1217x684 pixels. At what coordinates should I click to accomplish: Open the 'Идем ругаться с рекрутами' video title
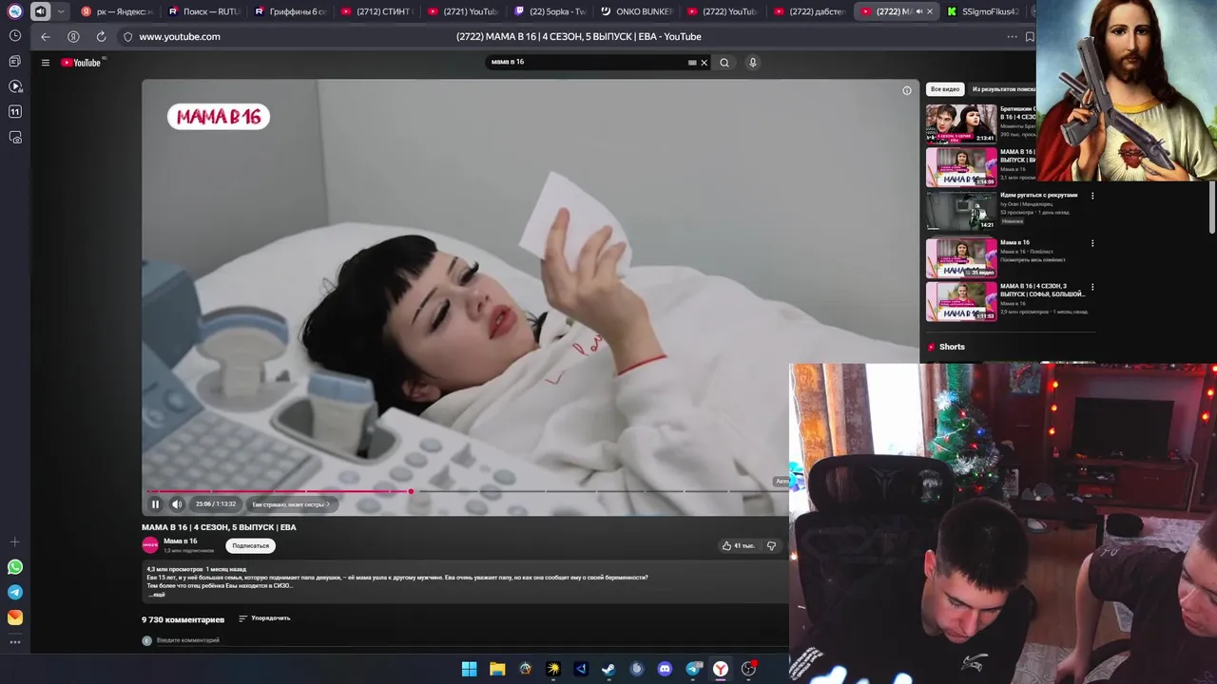coord(1038,195)
